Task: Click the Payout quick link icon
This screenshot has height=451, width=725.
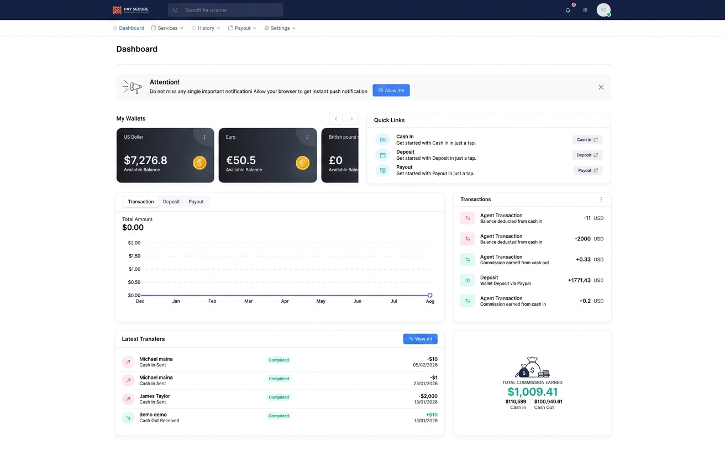Action: 382,171
